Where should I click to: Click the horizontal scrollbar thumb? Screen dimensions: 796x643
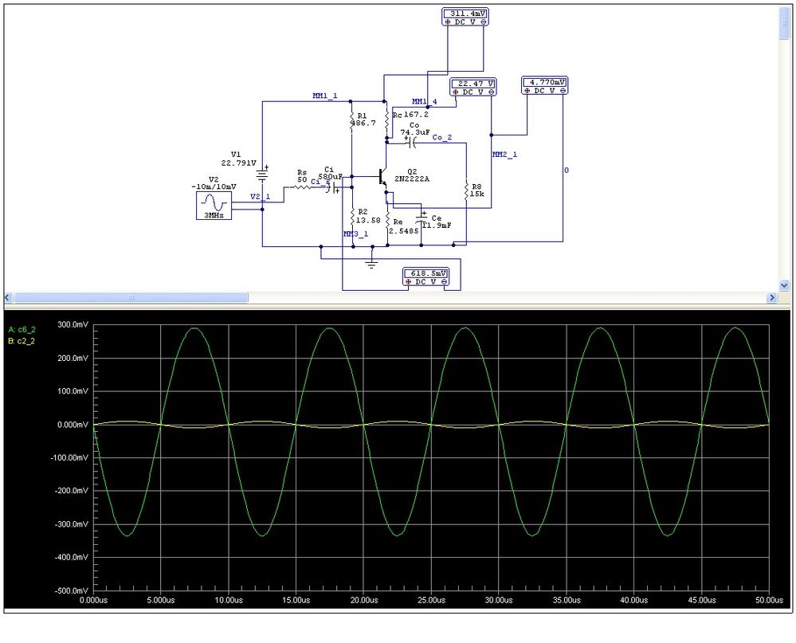[x=131, y=297]
